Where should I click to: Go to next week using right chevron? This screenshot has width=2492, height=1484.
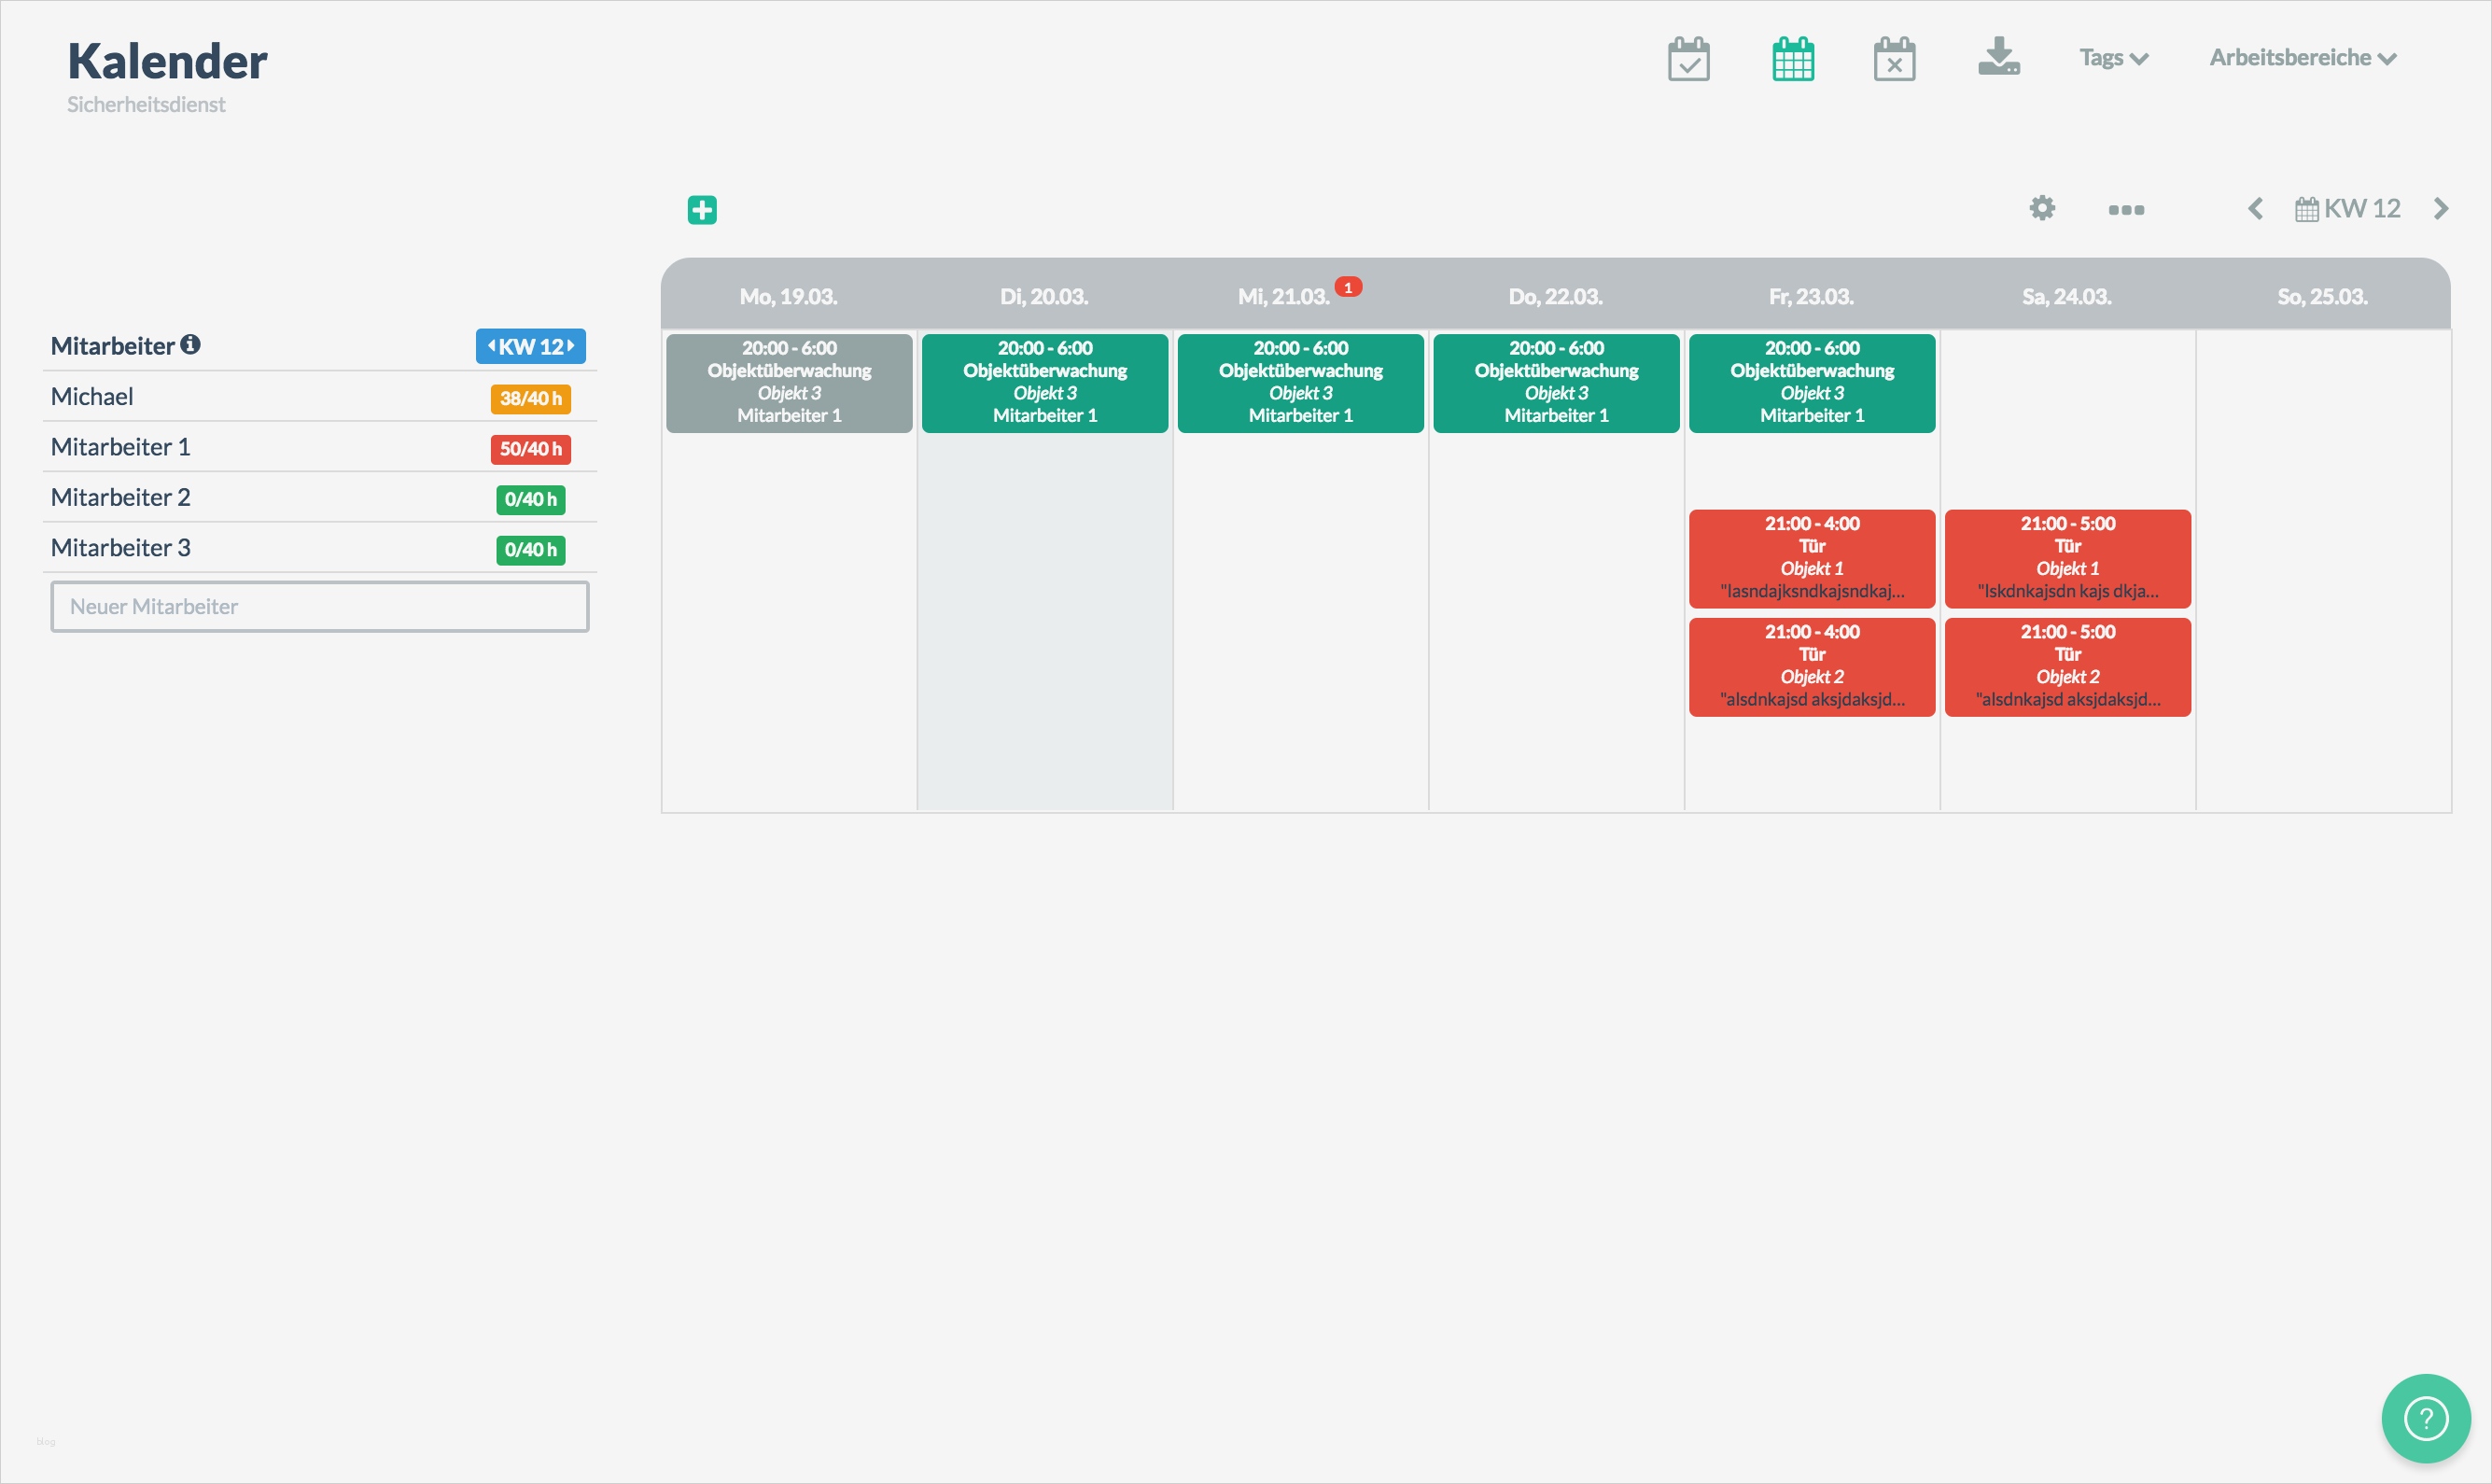(x=2441, y=209)
